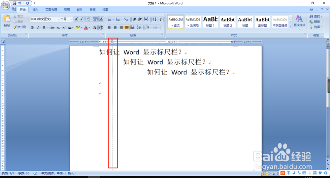Apply character shading icon
The width and height of the screenshot is (330, 178).
[95, 28]
